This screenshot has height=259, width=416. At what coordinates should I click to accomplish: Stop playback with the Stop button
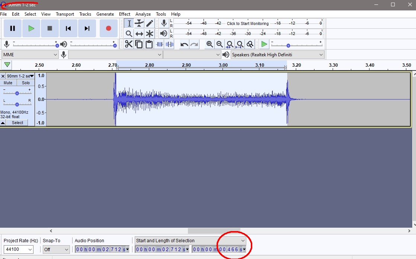click(x=49, y=28)
